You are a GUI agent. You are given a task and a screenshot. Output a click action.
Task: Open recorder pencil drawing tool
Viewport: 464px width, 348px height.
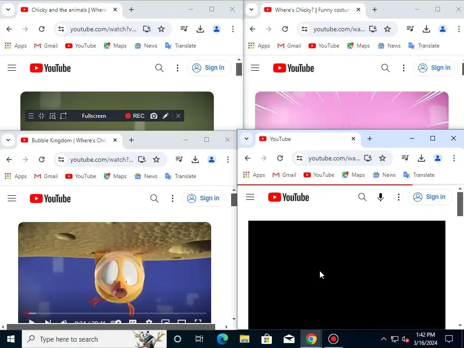click(x=166, y=116)
